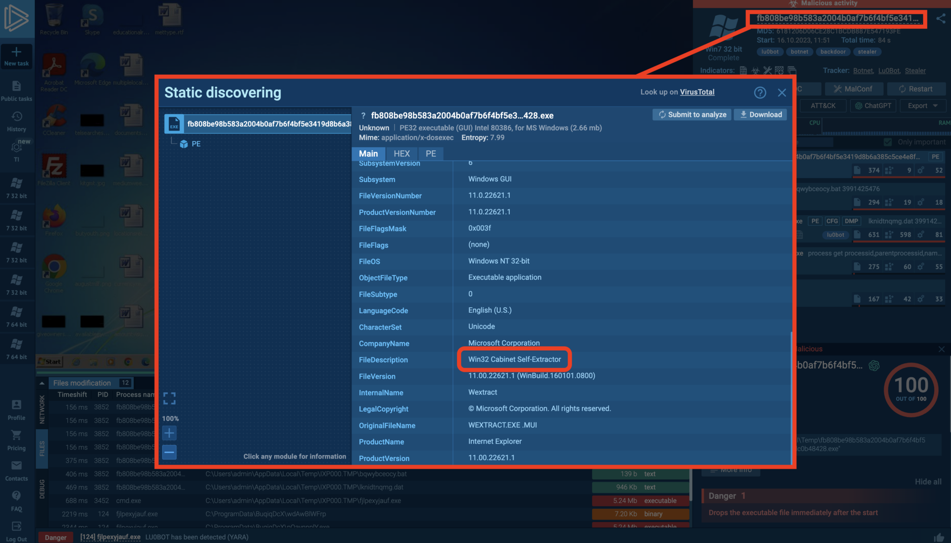Click the fullscreen expand icon
Image resolution: width=951 pixels, height=543 pixels.
coord(169,398)
